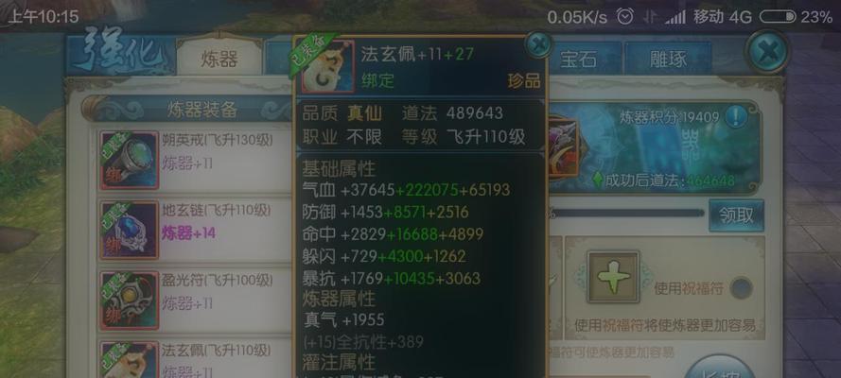Add a blessing charm via plus slot
The width and height of the screenshot is (841, 378).
tap(614, 277)
